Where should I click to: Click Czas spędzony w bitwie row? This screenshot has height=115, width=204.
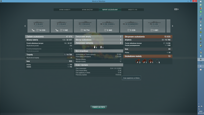pos(99,73)
